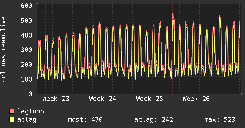This screenshot has height=128, width=245.
Task: Click the Week 23 axis label
Action: pyautogui.click(x=56, y=99)
